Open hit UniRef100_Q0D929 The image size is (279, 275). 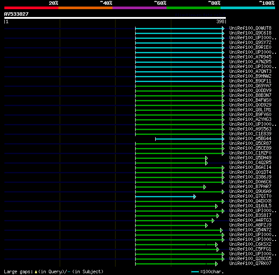(x=250, y=105)
